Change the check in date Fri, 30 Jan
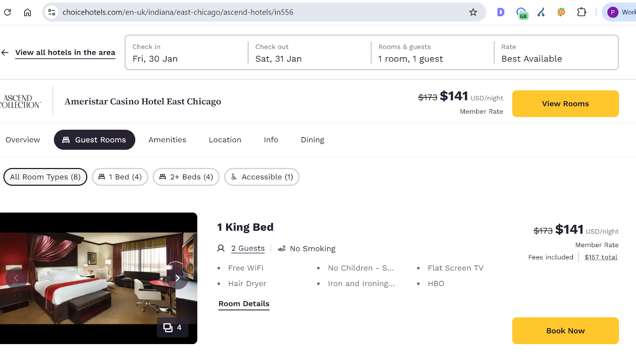Screen dimensions: 636x356 pyautogui.click(x=186, y=52)
